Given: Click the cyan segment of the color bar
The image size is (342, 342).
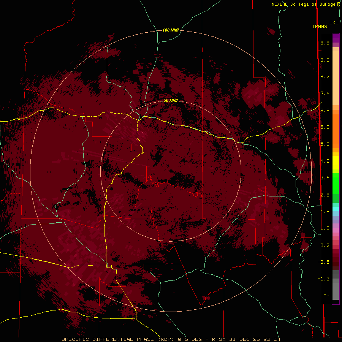Looking at the screenshot, I should tap(336, 209).
